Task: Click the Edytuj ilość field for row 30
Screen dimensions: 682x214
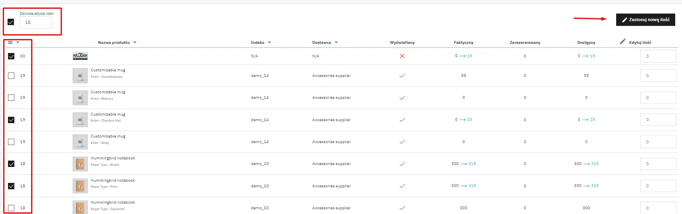Action: tap(658, 56)
